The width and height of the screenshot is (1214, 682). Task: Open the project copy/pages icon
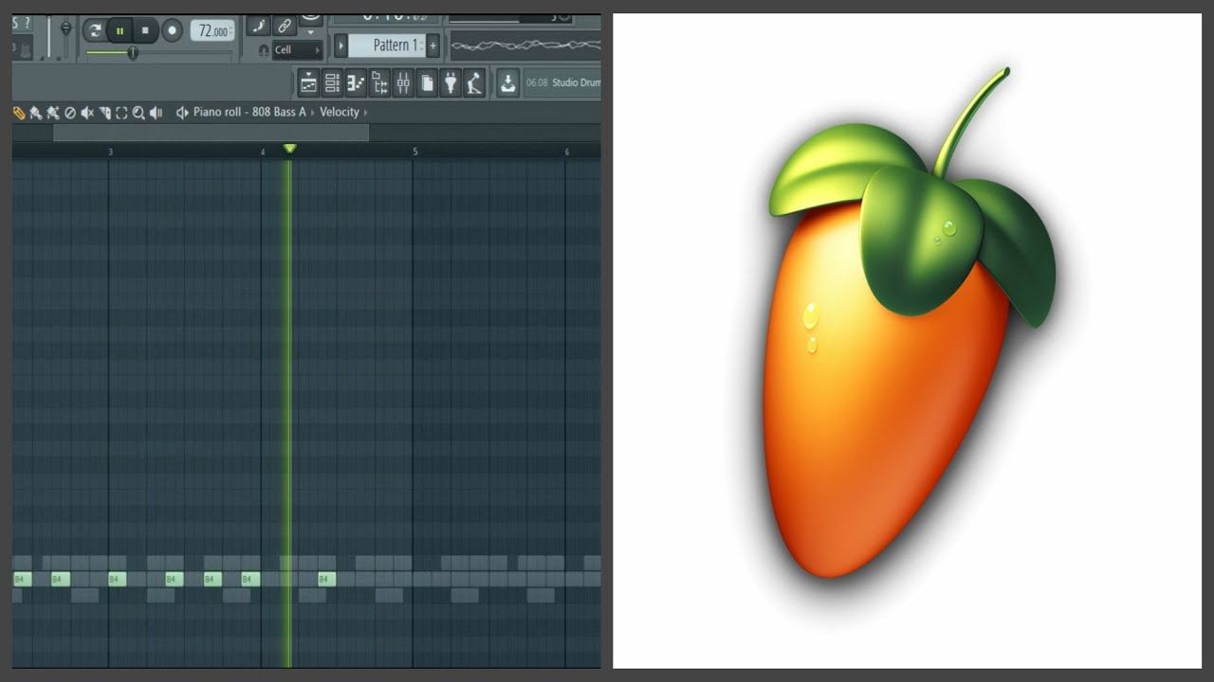click(x=427, y=83)
